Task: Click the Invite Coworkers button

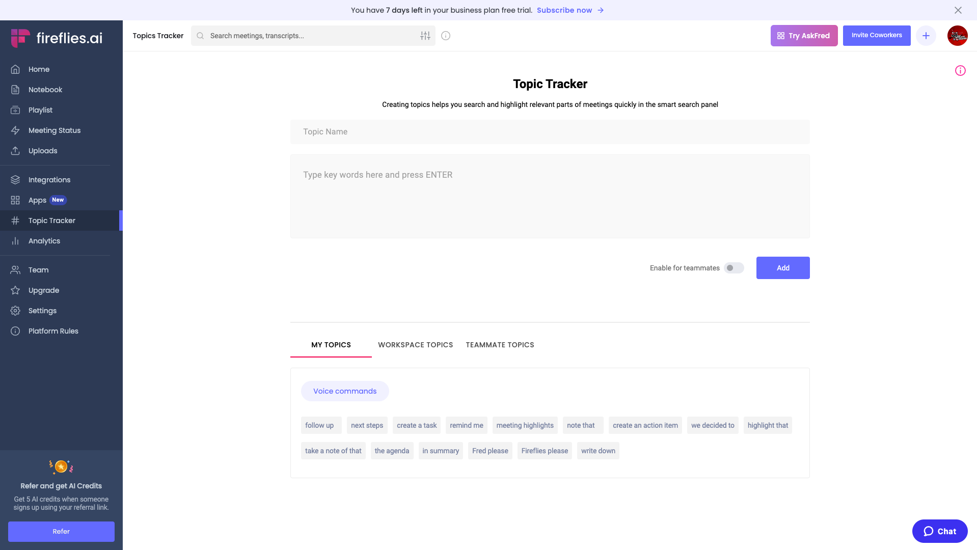Action: point(876,36)
